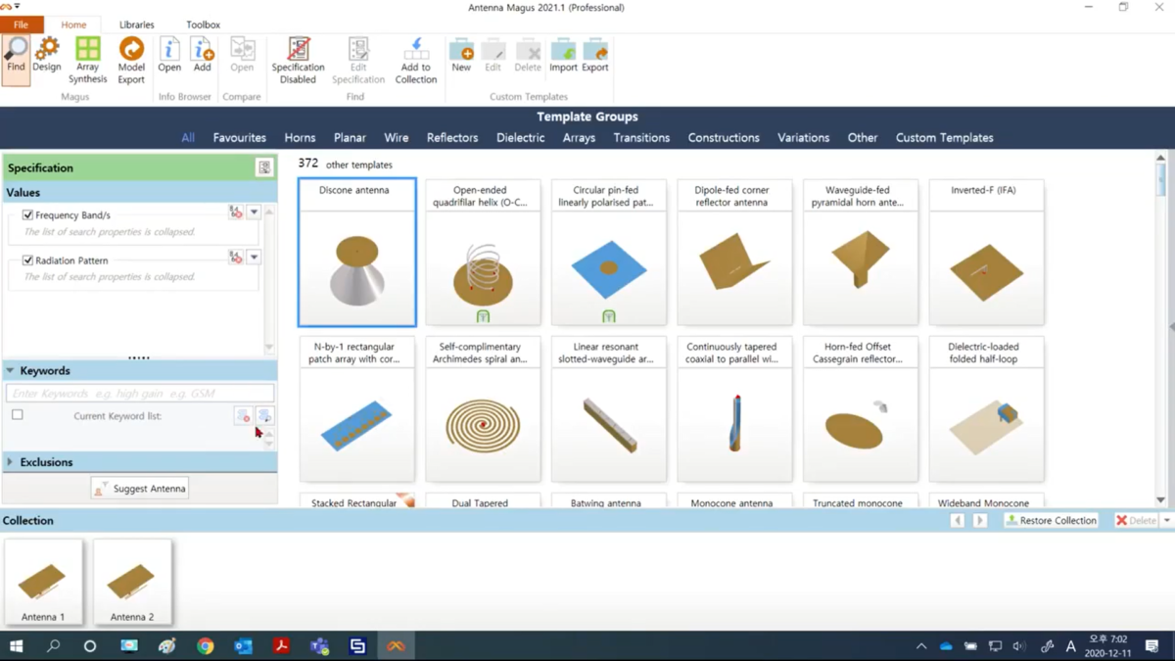Click the template list scrollbar down arrow
Viewport: 1175px width, 661px height.
click(1161, 500)
